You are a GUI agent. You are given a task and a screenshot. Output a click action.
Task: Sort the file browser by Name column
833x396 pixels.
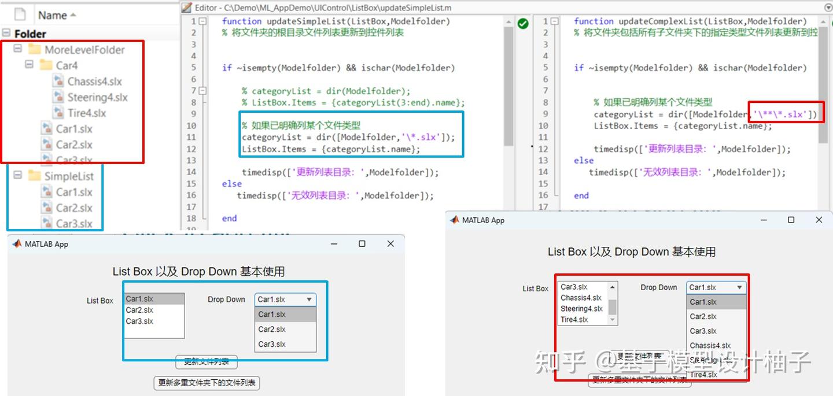point(57,16)
